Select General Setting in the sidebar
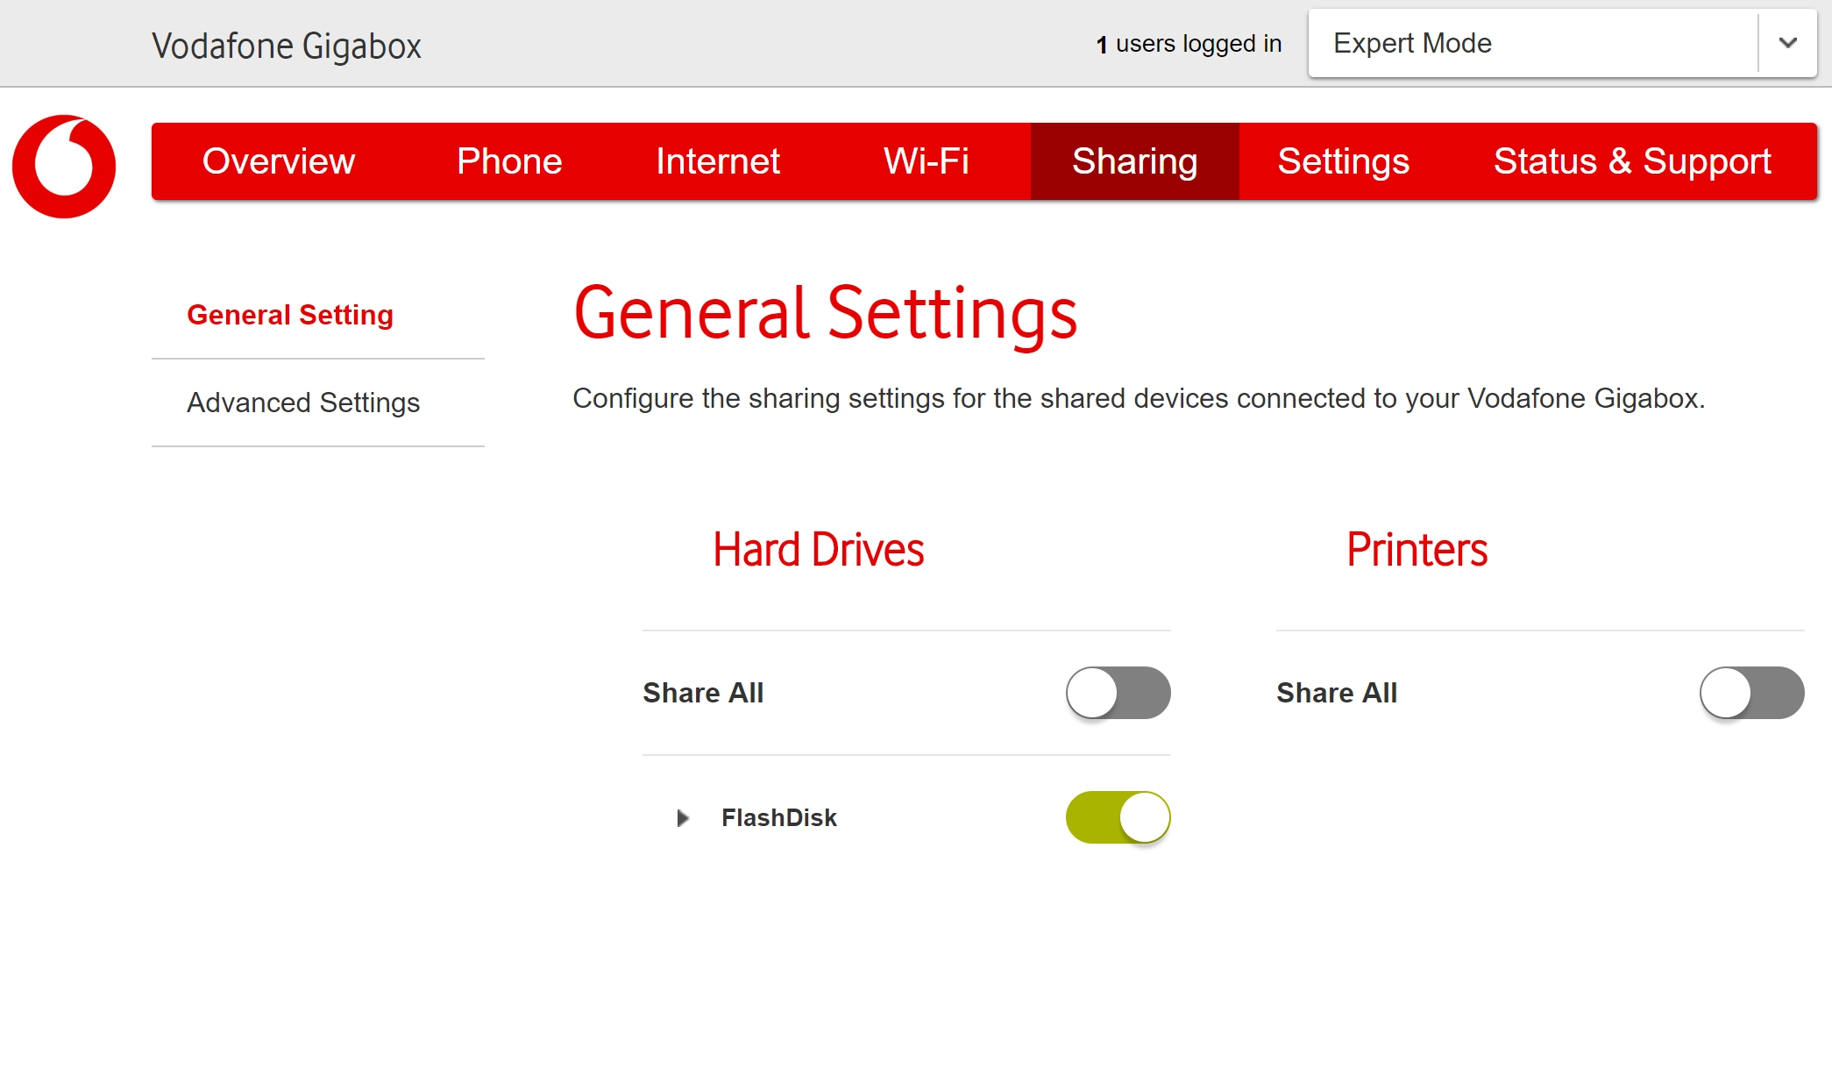This screenshot has height=1069, width=1832. [x=290, y=314]
